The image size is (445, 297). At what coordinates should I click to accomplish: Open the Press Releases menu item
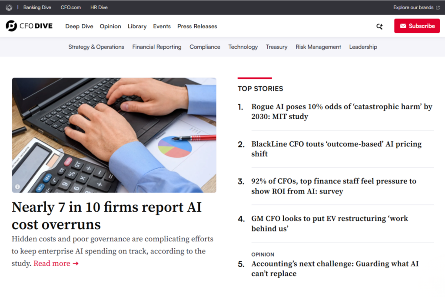(197, 26)
